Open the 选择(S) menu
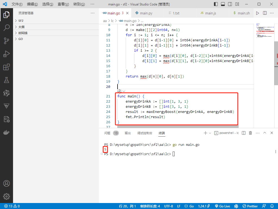This screenshot has height=209, width=278. (x=48, y=4)
